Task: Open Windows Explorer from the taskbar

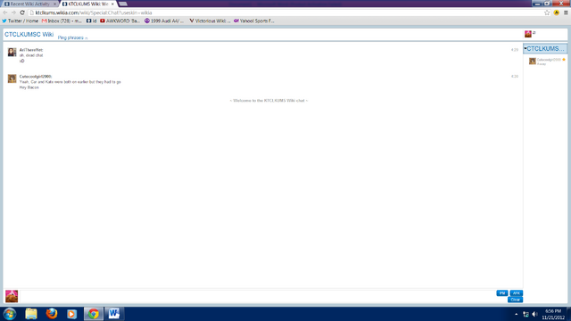Action: 31,314
